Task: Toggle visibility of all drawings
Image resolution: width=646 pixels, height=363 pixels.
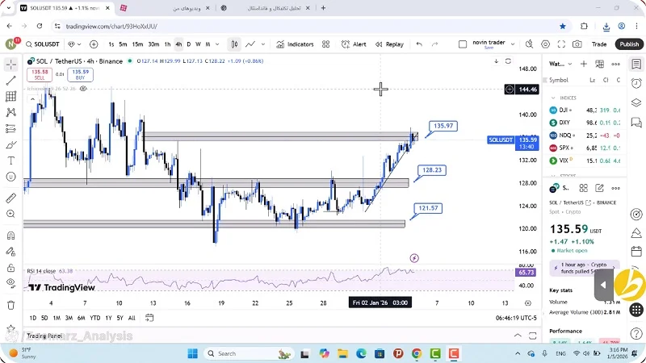Action: pyautogui.click(x=10, y=282)
